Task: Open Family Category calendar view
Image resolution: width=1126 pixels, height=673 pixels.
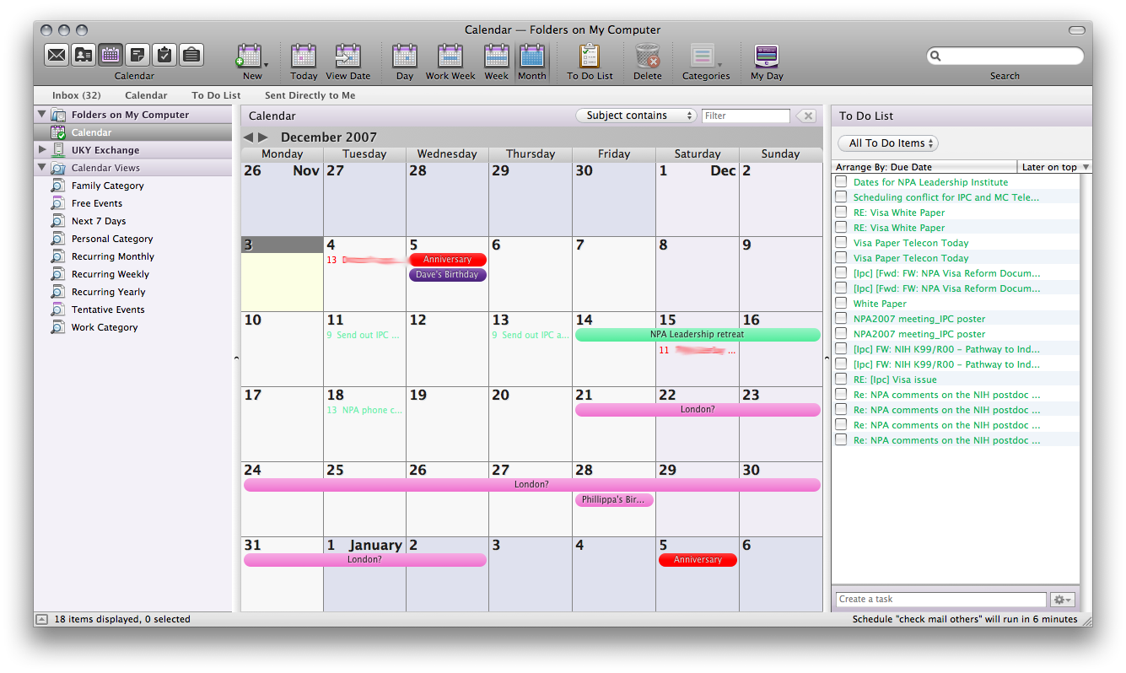Action: [107, 186]
